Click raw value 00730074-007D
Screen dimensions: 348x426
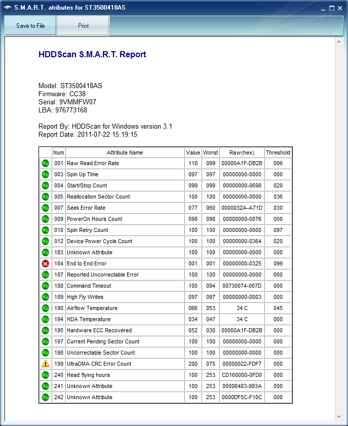click(x=242, y=286)
